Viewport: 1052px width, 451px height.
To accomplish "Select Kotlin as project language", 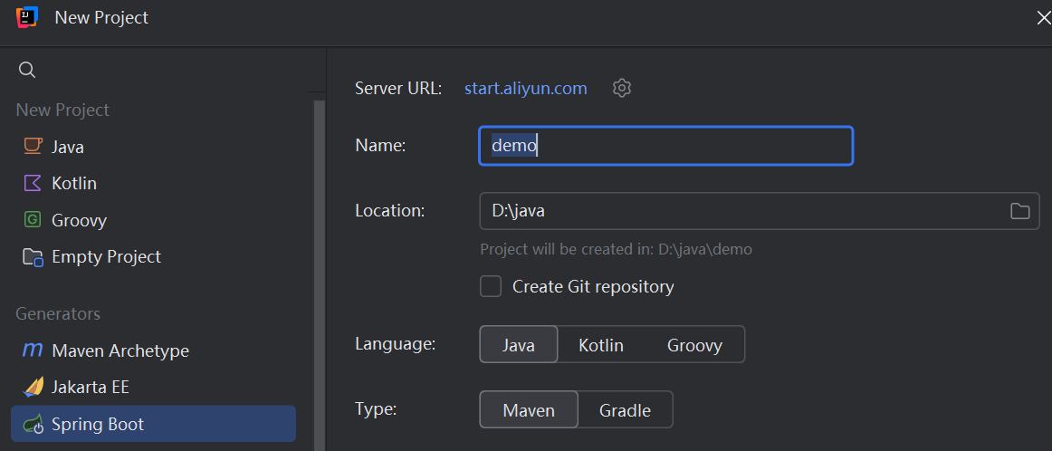I will 601,345.
